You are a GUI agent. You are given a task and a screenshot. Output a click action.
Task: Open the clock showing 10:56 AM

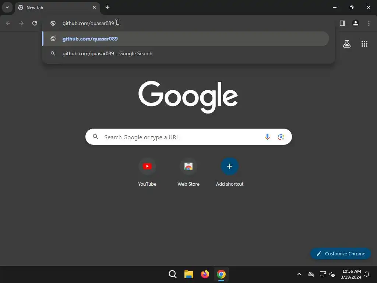pyautogui.click(x=351, y=274)
